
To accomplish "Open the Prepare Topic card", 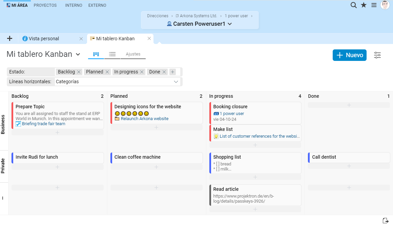I will click(58, 115).
